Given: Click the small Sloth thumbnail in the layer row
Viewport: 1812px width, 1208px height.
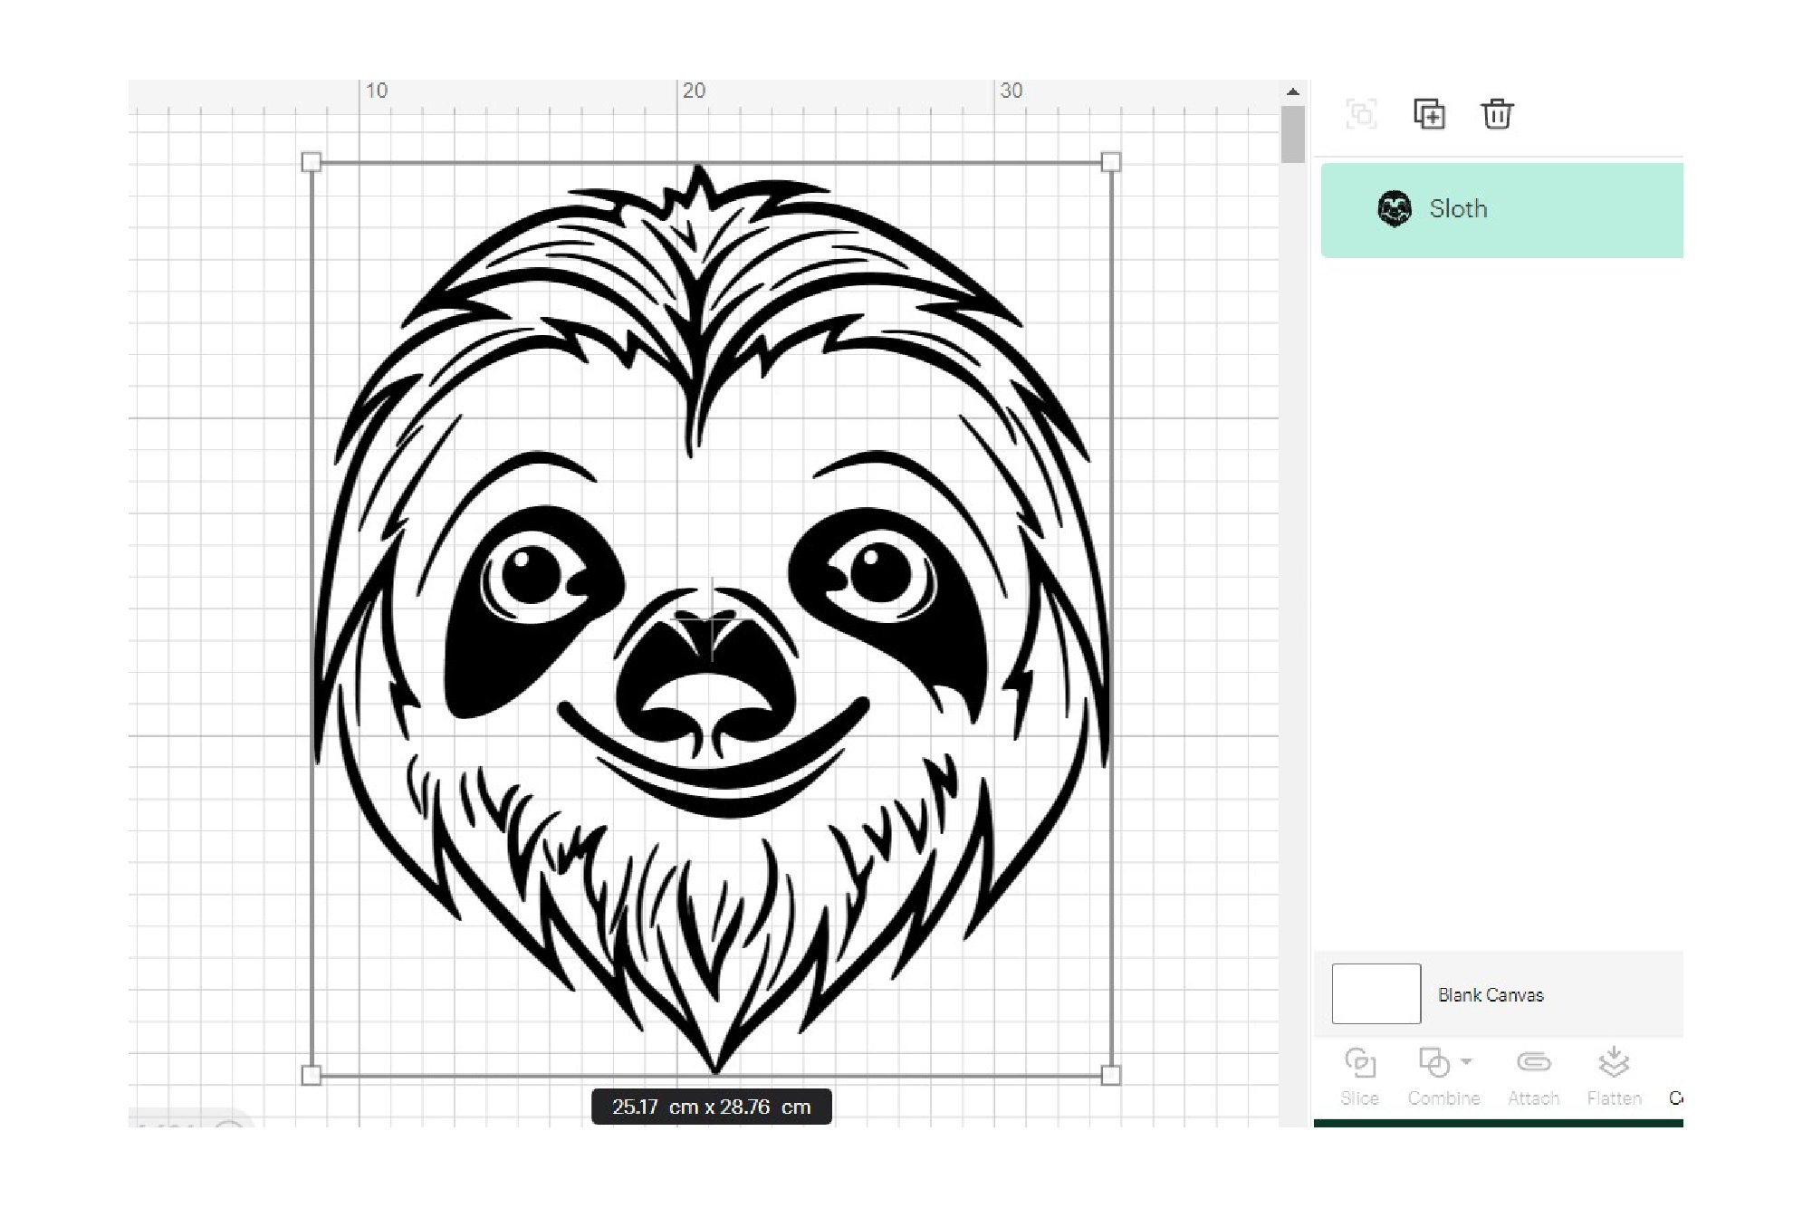Looking at the screenshot, I should tap(1395, 209).
